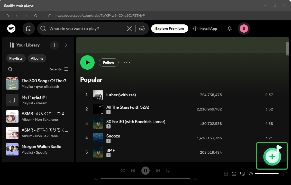
Task: Open notifications via the bell icon
Action: [229, 29]
